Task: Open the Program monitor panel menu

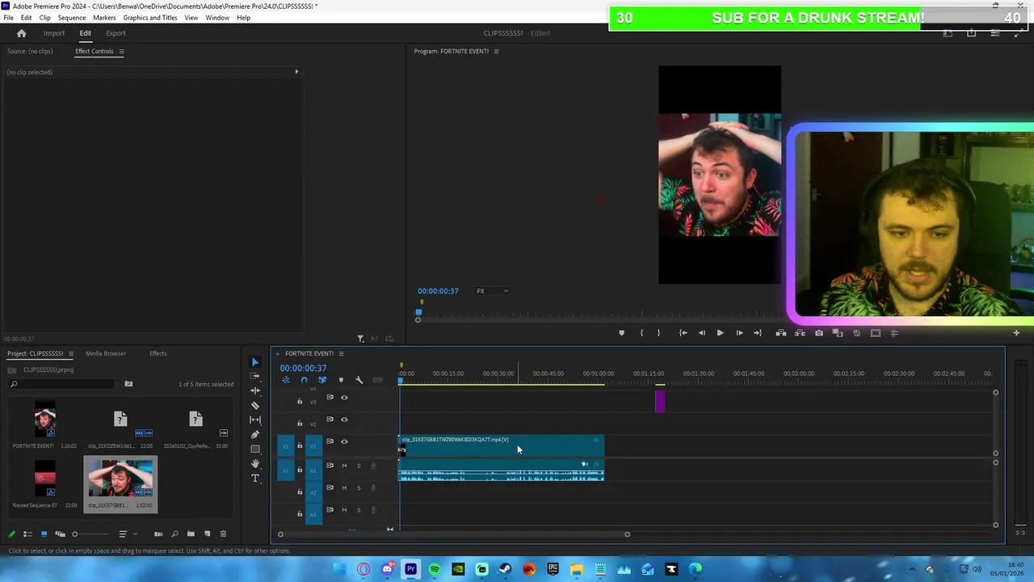Action: point(496,52)
